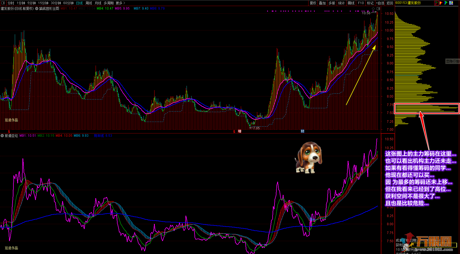
Task: Switch to the 1分钟 period tab
Action: pos(21,3)
